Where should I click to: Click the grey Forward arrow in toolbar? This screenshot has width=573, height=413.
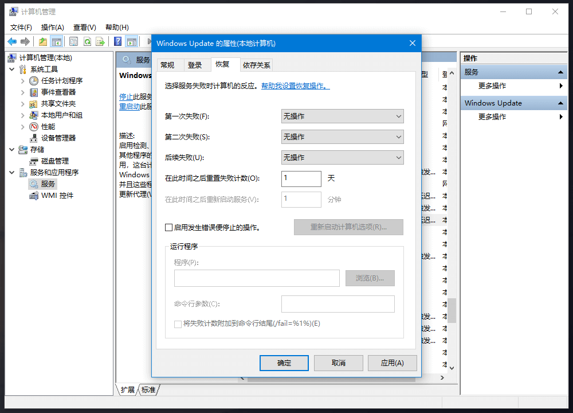25,42
